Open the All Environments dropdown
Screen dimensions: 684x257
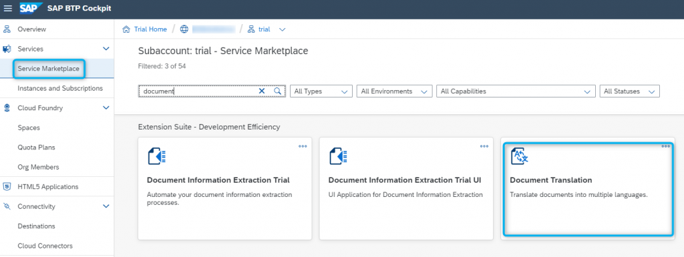(394, 91)
